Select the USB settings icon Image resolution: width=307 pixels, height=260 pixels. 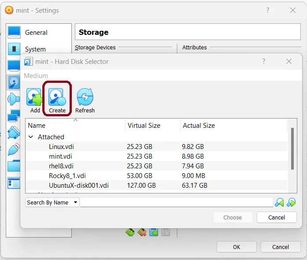14,149
